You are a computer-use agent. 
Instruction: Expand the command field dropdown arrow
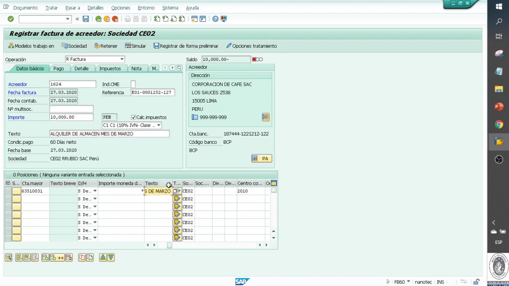[68, 19]
